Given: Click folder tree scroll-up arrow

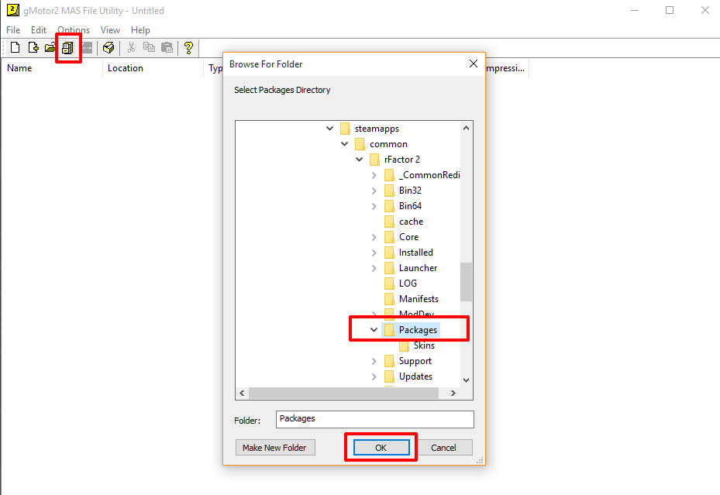Looking at the screenshot, I should (x=466, y=128).
